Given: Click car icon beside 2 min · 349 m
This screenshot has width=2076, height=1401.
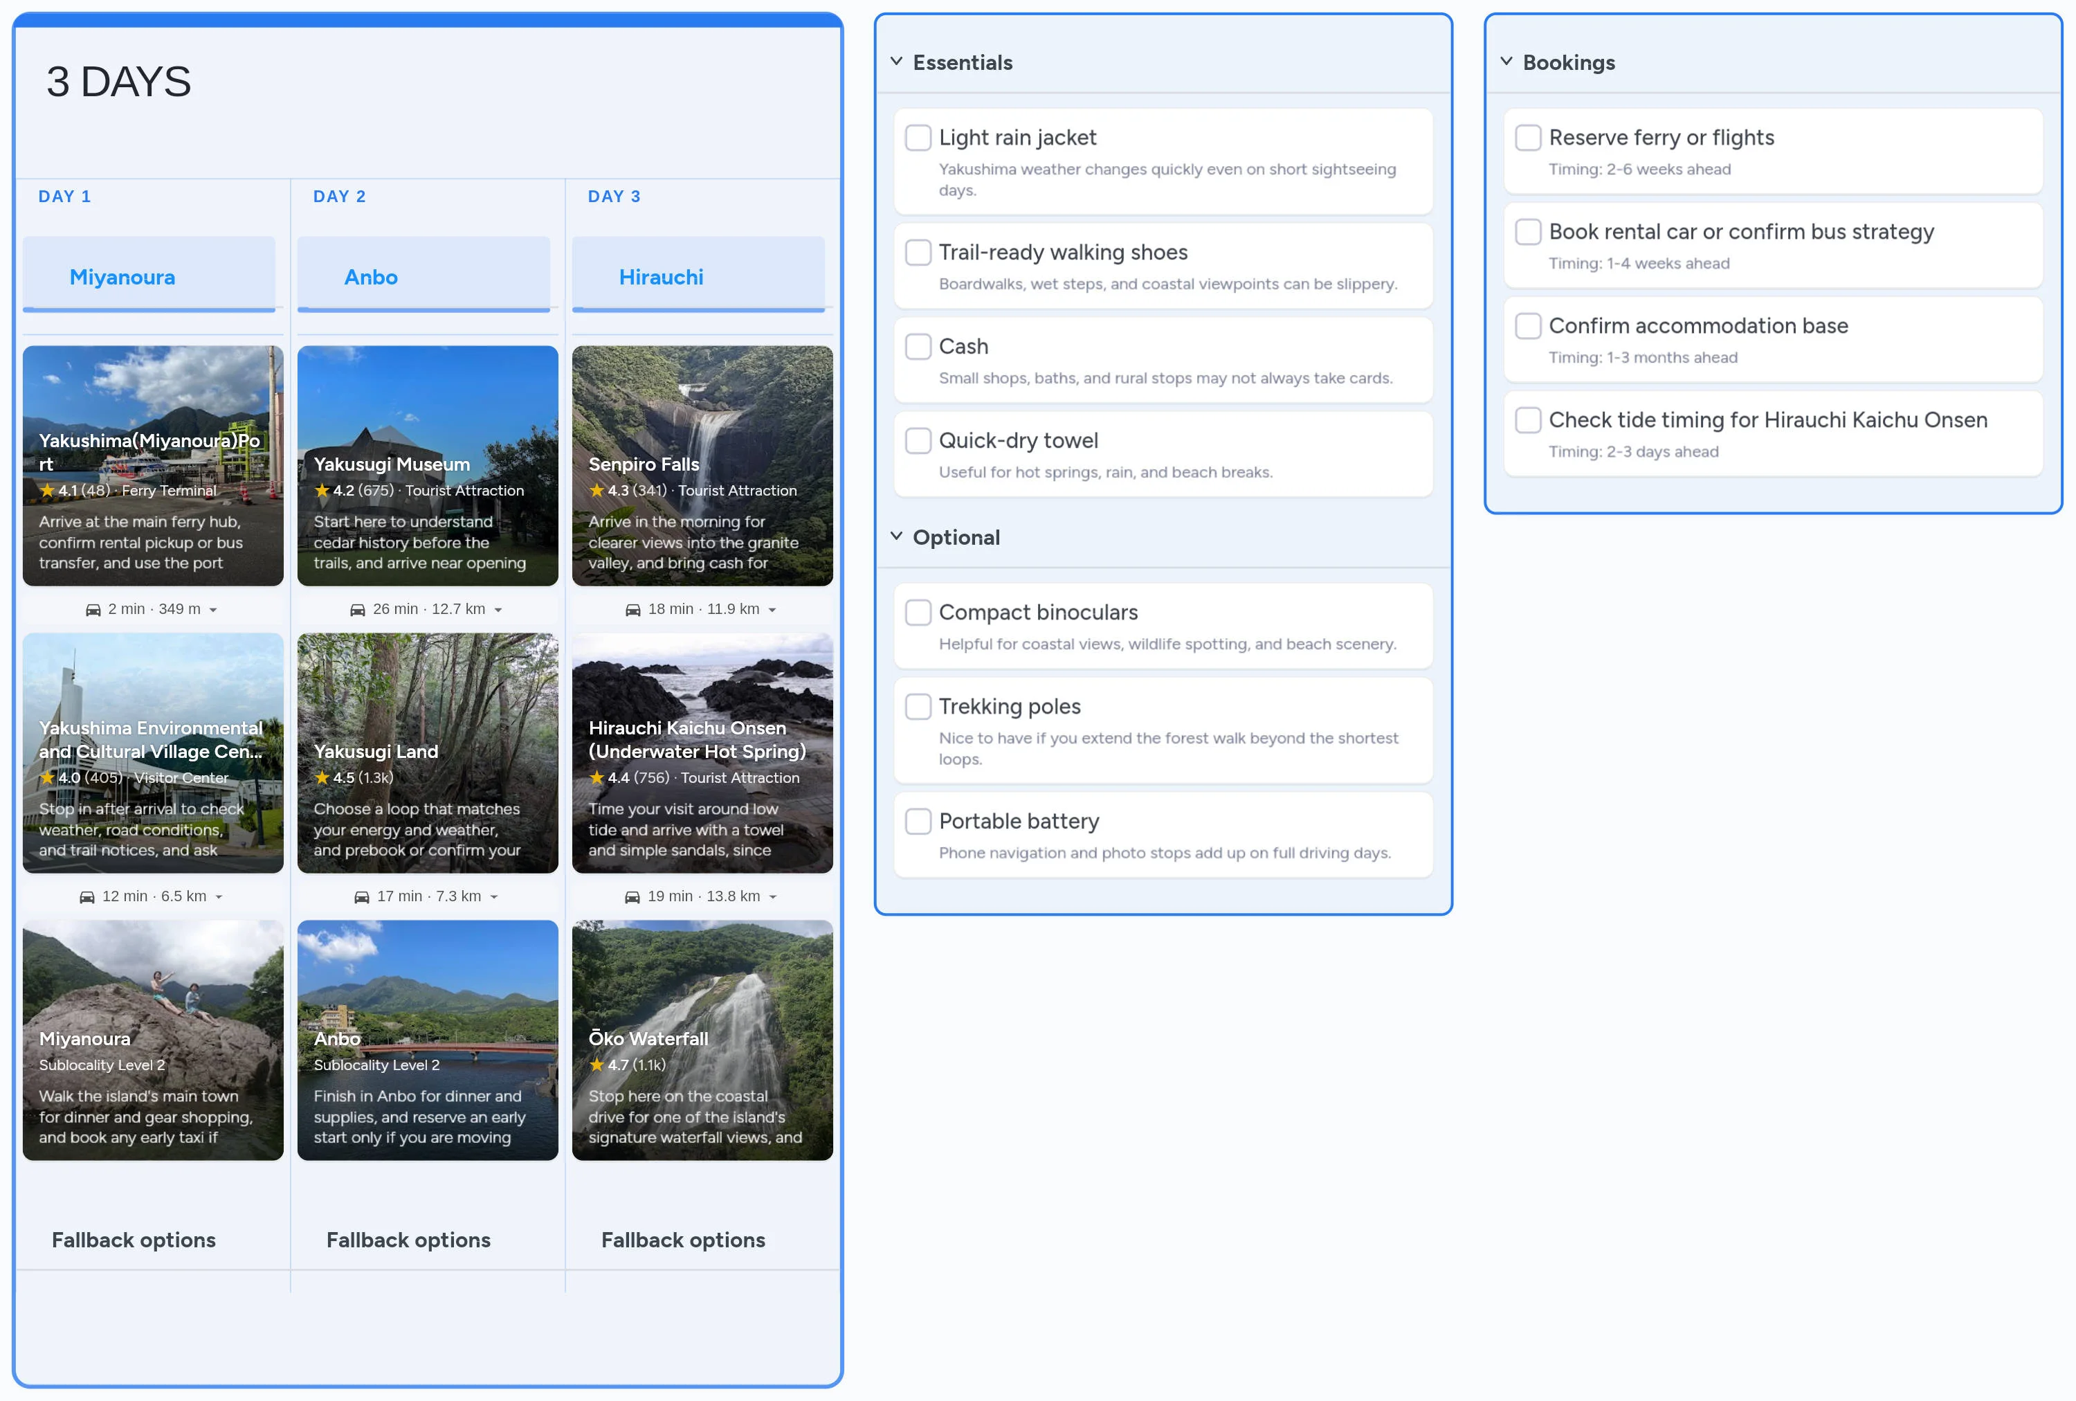Looking at the screenshot, I should coord(93,609).
